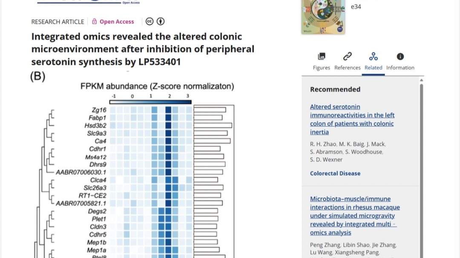The height and width of the screenshot is (258, 460).
Task: Open 'Altered serotonin immunoreactivities' recommended article
Action: (x=352, y=119)
